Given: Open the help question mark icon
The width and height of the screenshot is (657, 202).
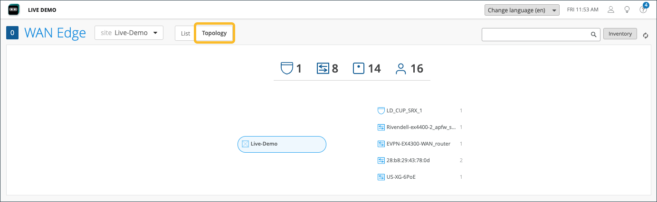Looking at the screenshot, I should [643, 9].
